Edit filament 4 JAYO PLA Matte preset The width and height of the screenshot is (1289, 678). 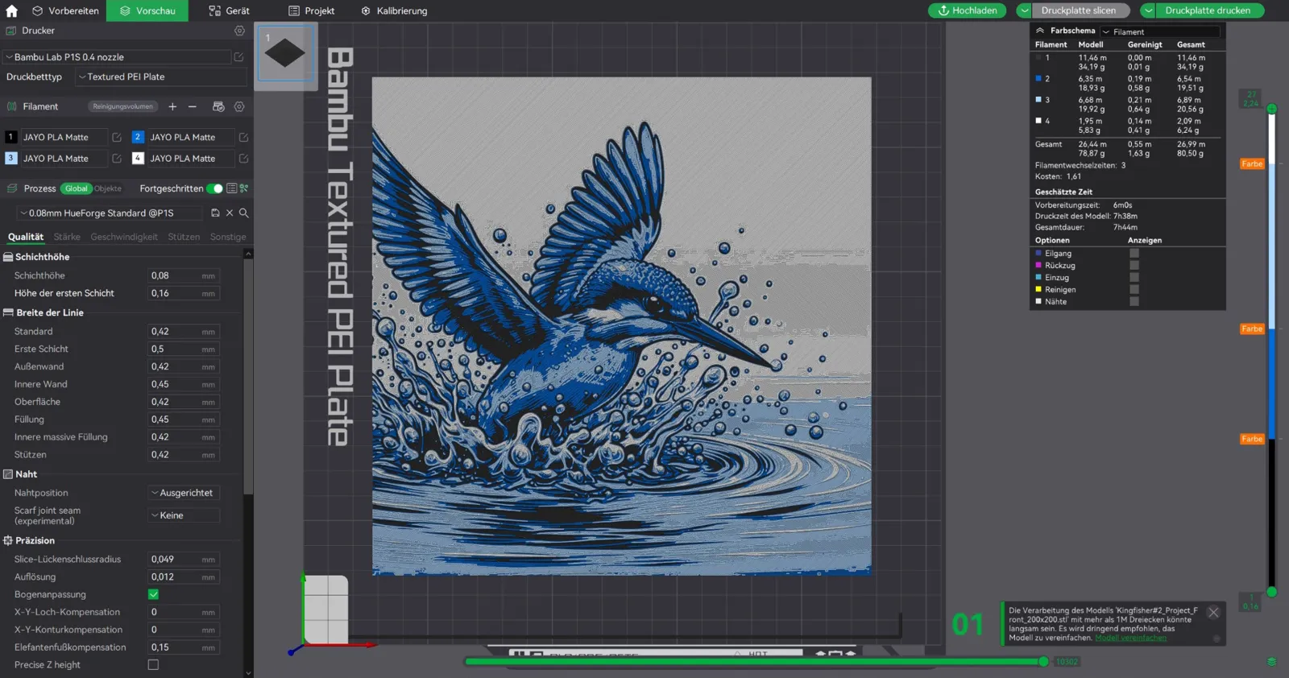(243, 159)
